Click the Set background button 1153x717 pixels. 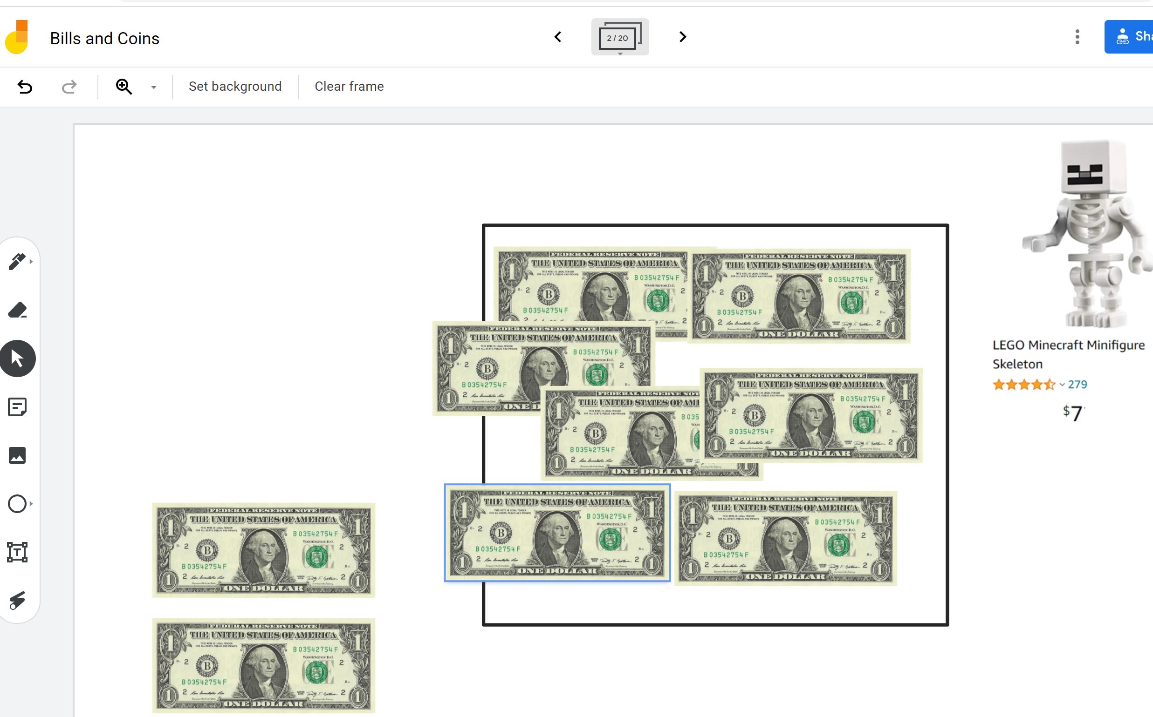234,86
